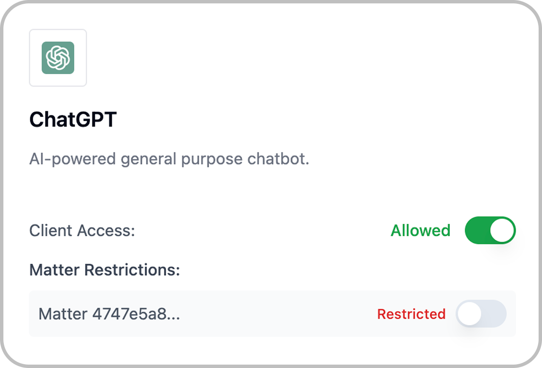The image size is (542, 368).
Task: Select the AI-powered chatbot description text
Action: [x=169, y=159]
